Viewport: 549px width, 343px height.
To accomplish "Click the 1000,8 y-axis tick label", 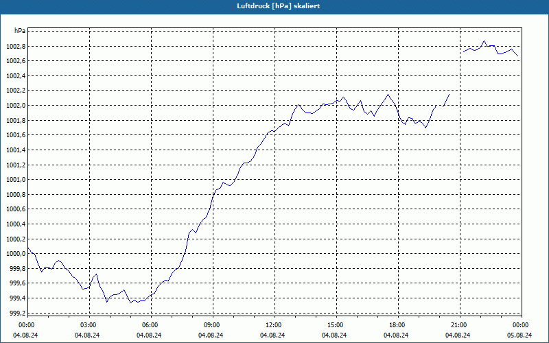I will (16, 194).
